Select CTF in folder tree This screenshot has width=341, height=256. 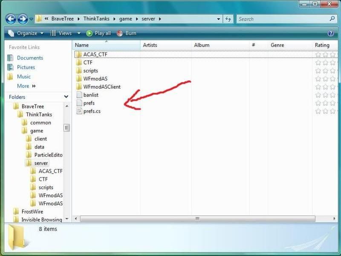pos(43,179)
